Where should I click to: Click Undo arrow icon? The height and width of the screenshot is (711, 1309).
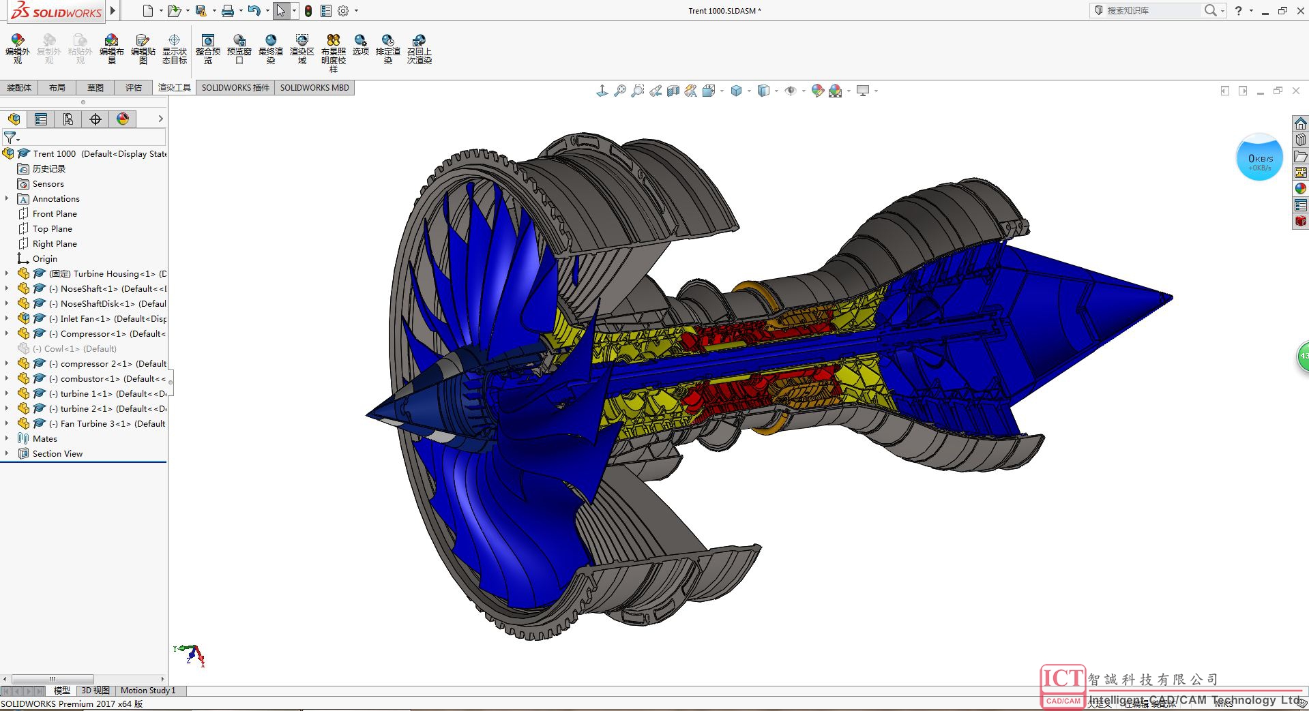point(254,10)
